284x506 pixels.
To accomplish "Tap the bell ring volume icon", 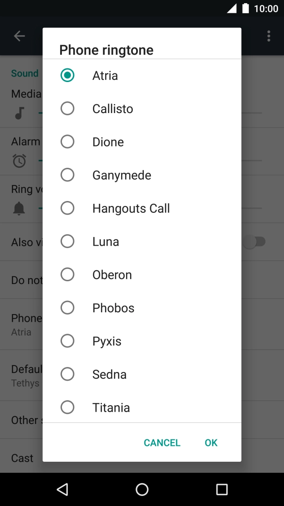I will pos(19,208).
